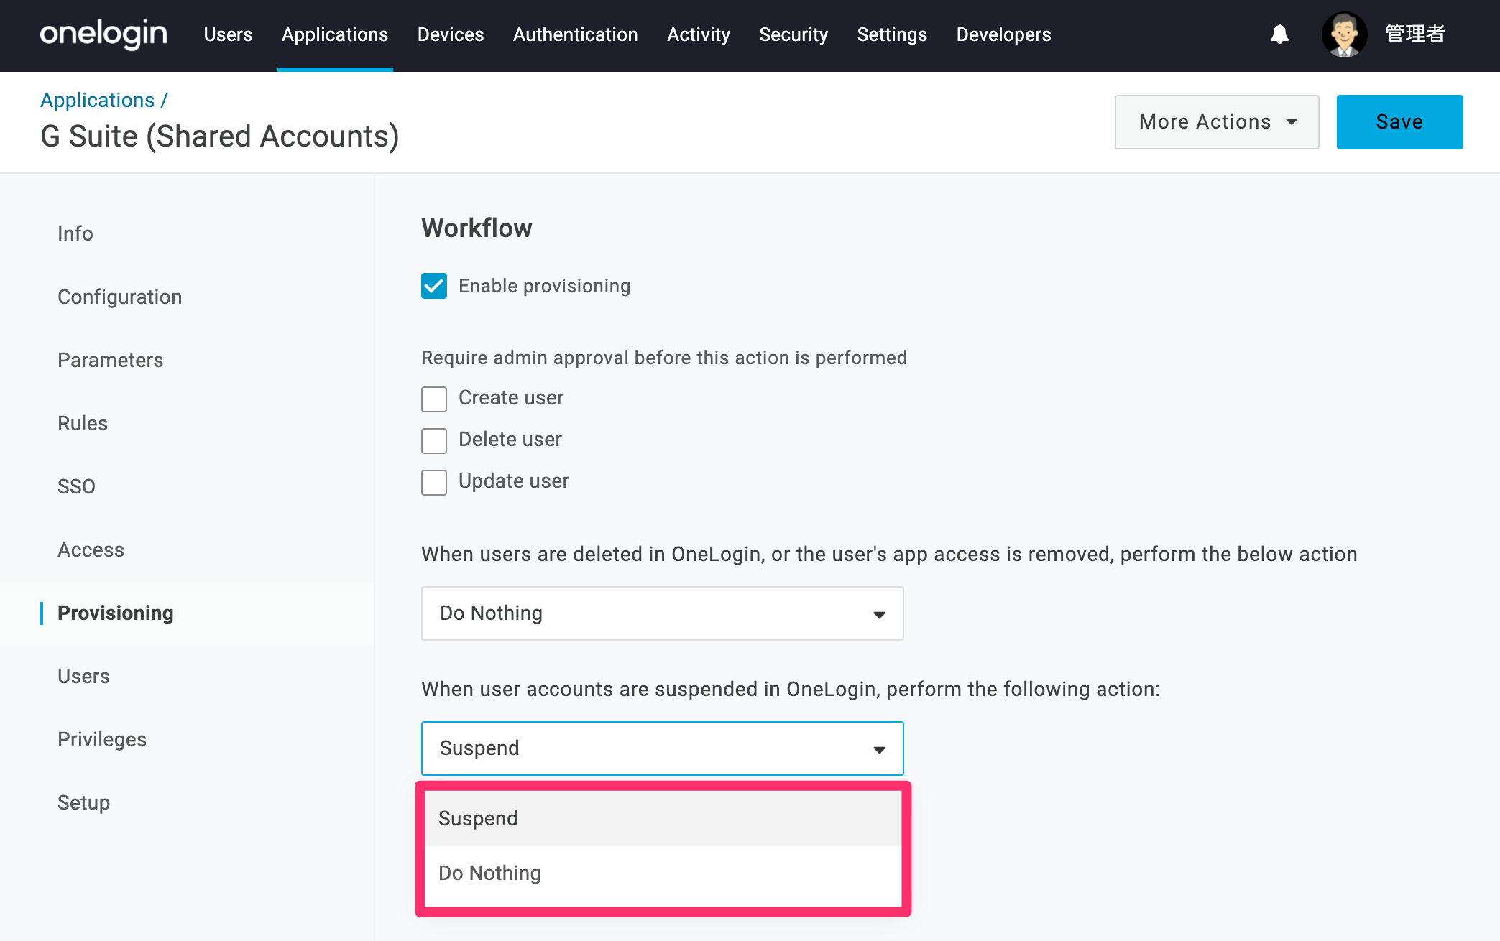
Task: Click the Workflow section heading
Action: pyautogui.click(x=477, y=228)
